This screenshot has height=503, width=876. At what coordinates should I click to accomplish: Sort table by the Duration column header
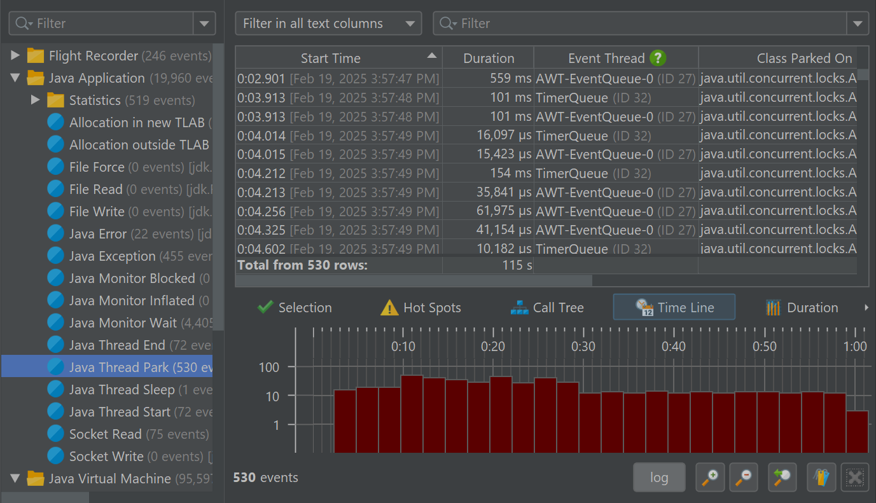click(488, 59)
